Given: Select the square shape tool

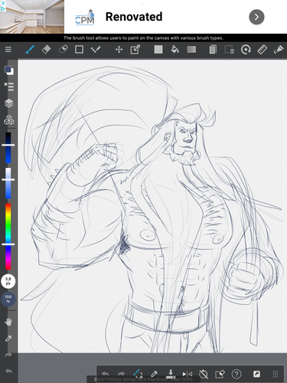Looking at the screenshot, I should click(79, 49).
